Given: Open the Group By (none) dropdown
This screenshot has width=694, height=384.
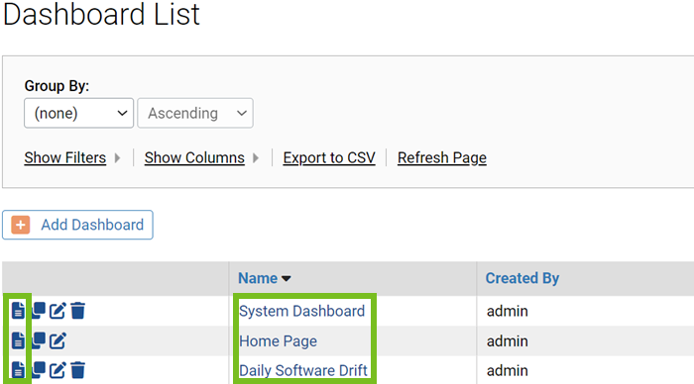Looking at the screenshot, I should click(x=78, y=113).
